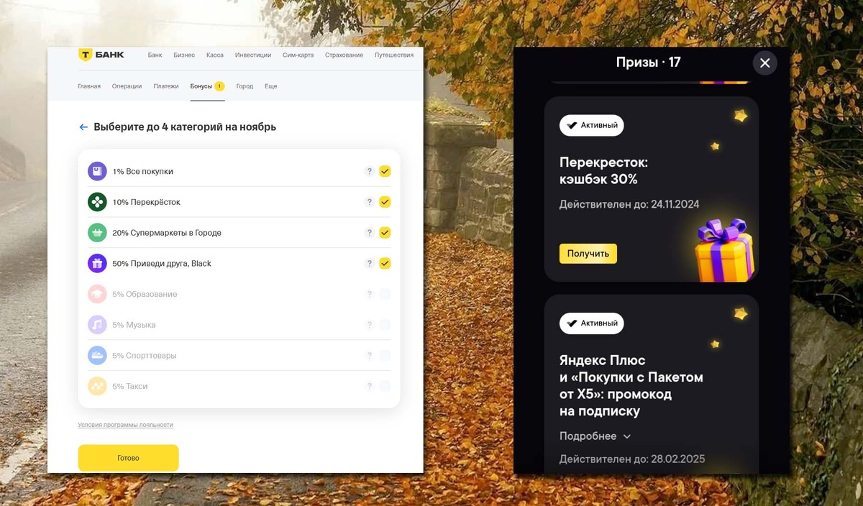The width and height of the screenshot is (863, 506).
Task: Uncheck the 1% Все покупки checkbox
Action: click(385, 171)
